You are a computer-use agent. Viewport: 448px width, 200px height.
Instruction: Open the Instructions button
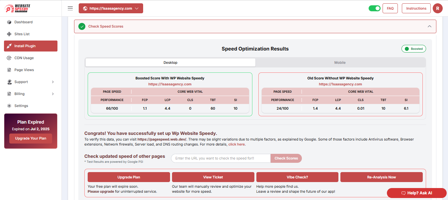(x=416, y=8)
